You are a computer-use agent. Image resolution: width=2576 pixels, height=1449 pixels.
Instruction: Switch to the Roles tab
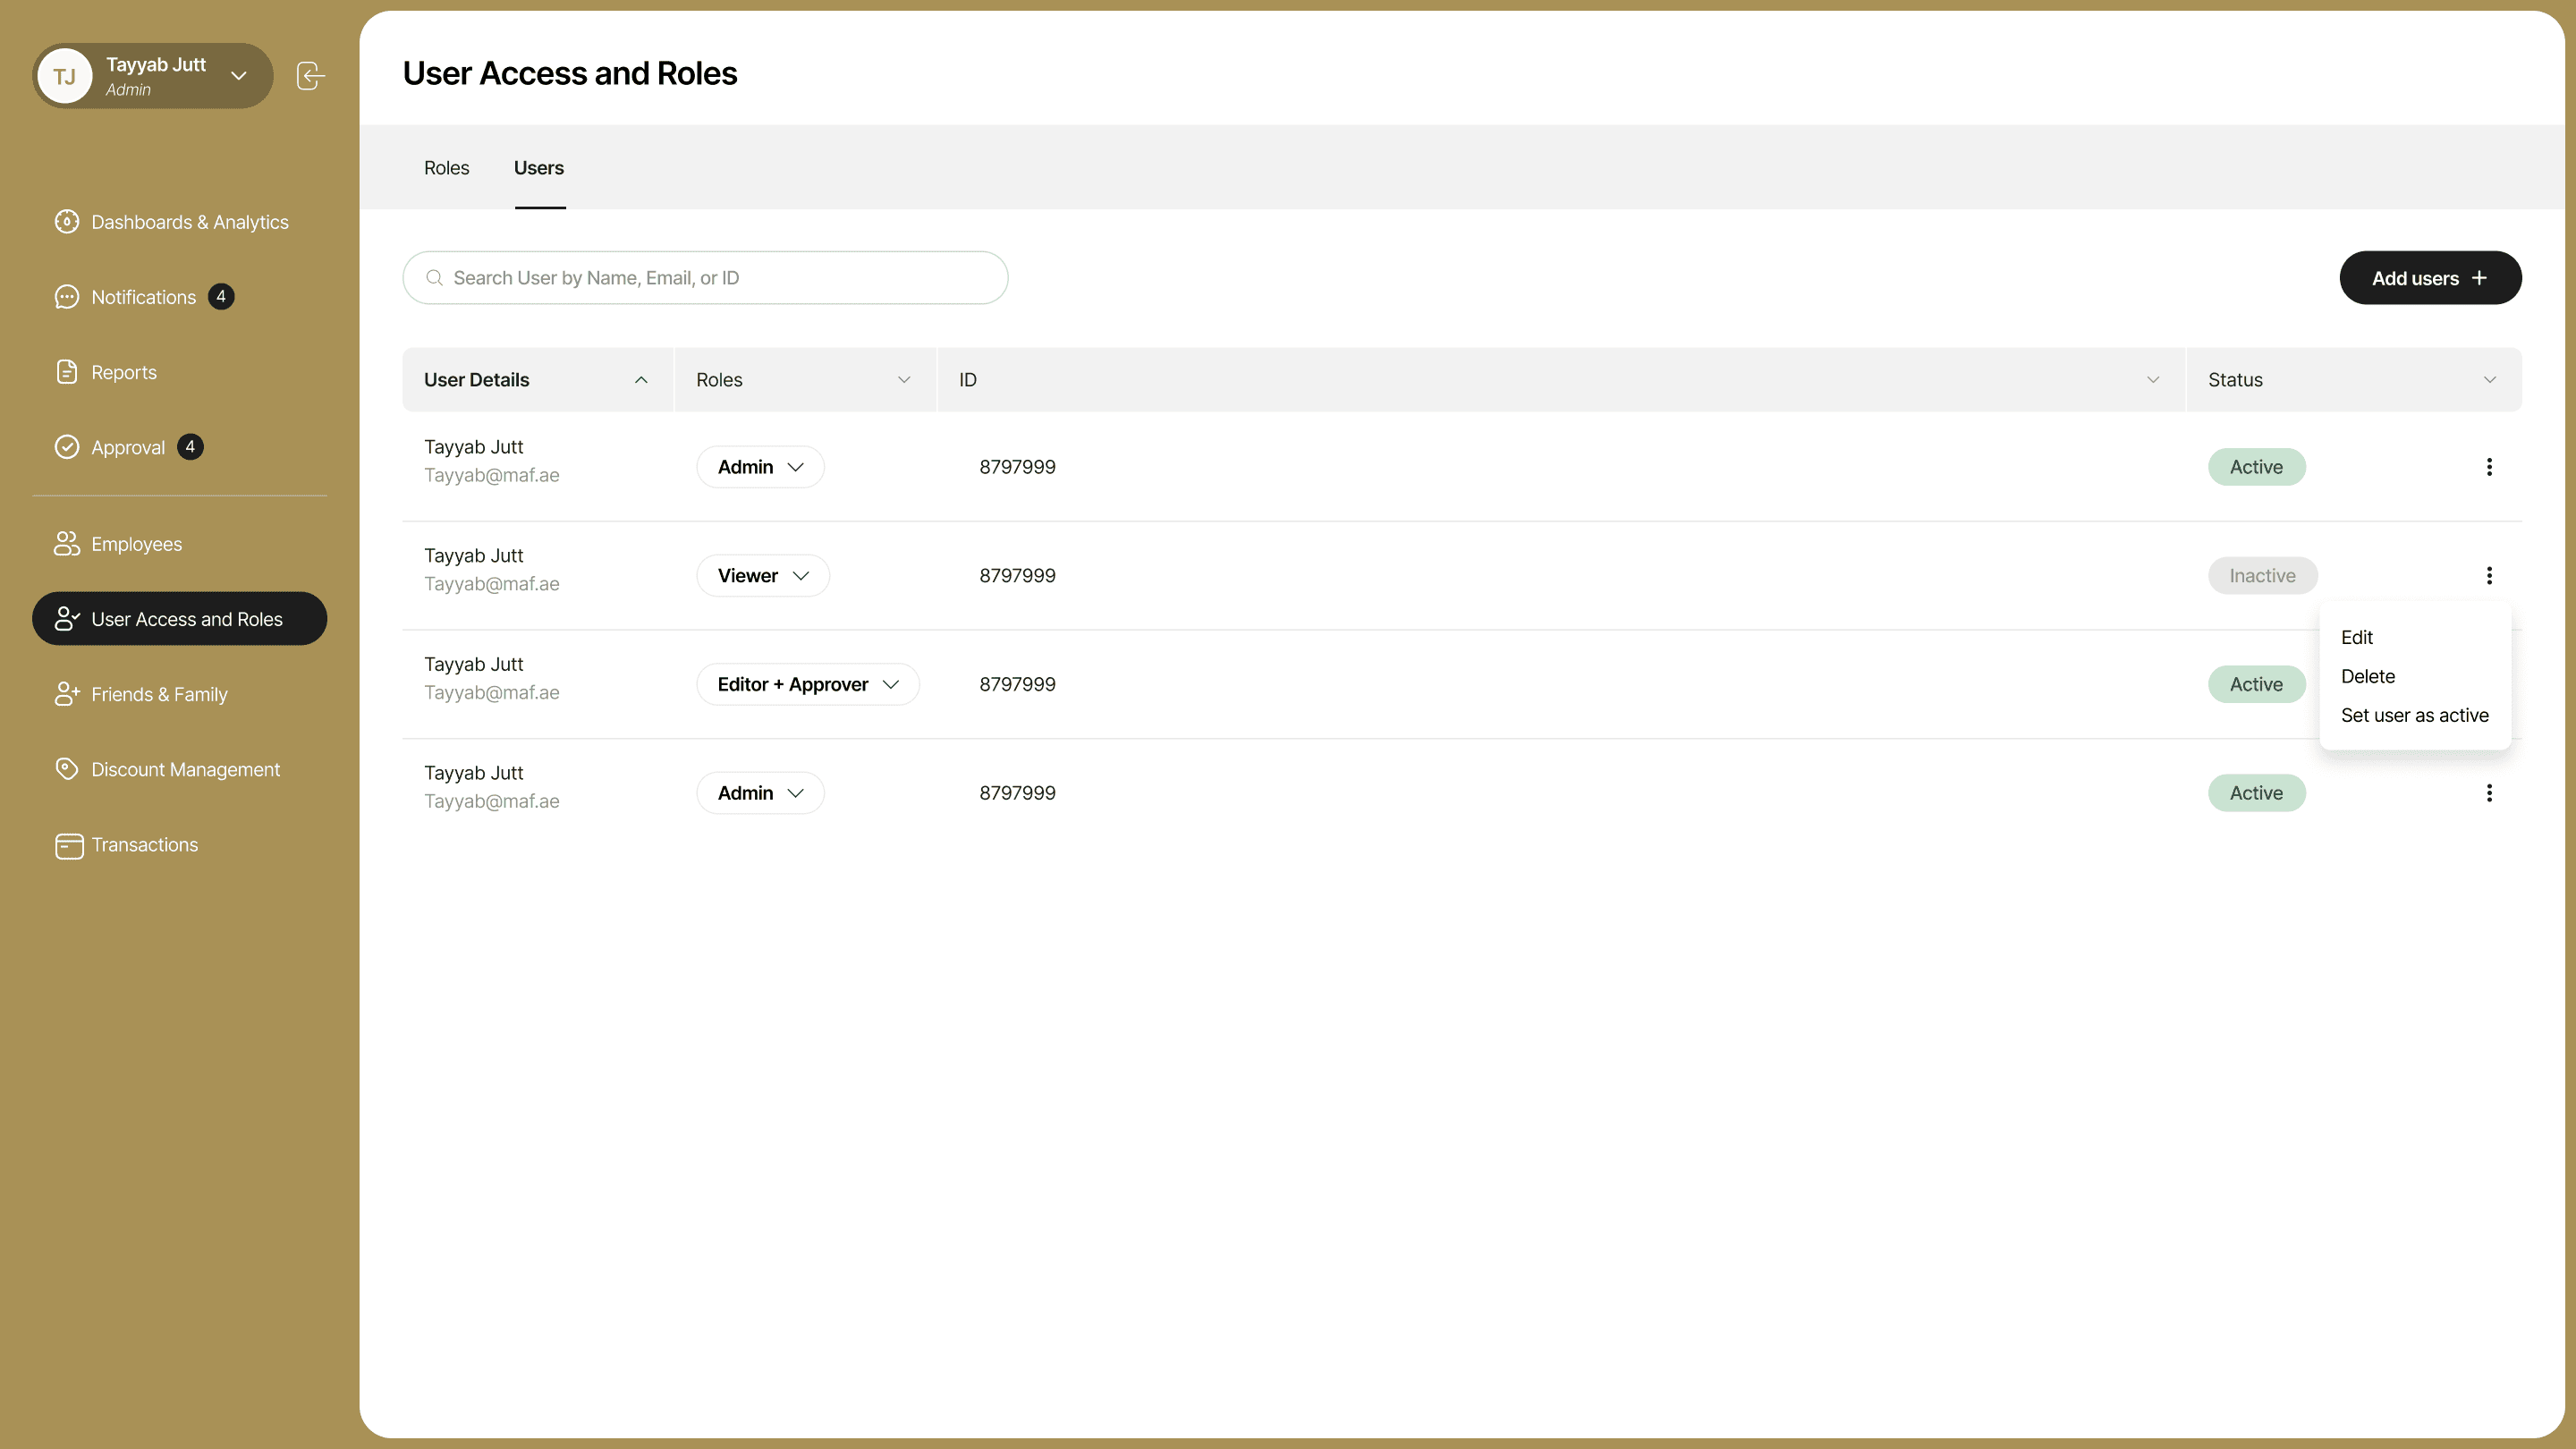click(446, 168)
